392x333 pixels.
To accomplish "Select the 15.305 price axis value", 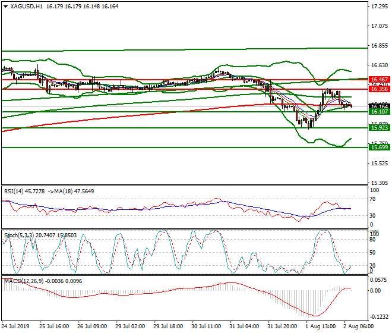I will click(380, 183).
